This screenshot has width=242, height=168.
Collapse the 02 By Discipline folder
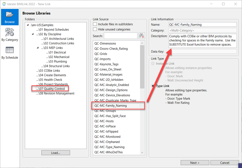click(33, 34)
